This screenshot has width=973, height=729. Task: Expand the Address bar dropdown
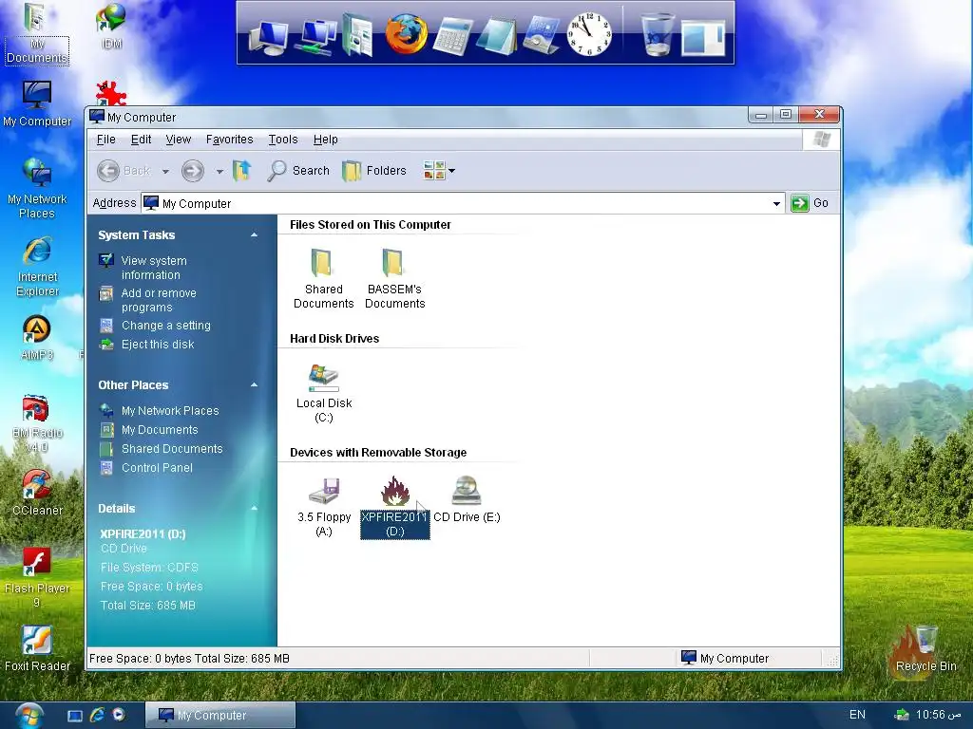pos(776,203)
